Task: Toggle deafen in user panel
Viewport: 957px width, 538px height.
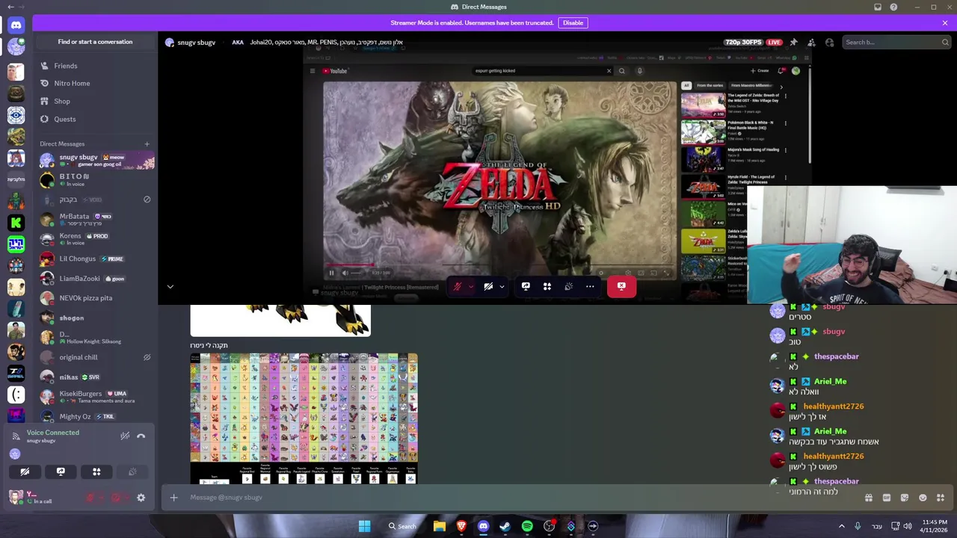Action: pyautogui.click(x=116, y=498)
